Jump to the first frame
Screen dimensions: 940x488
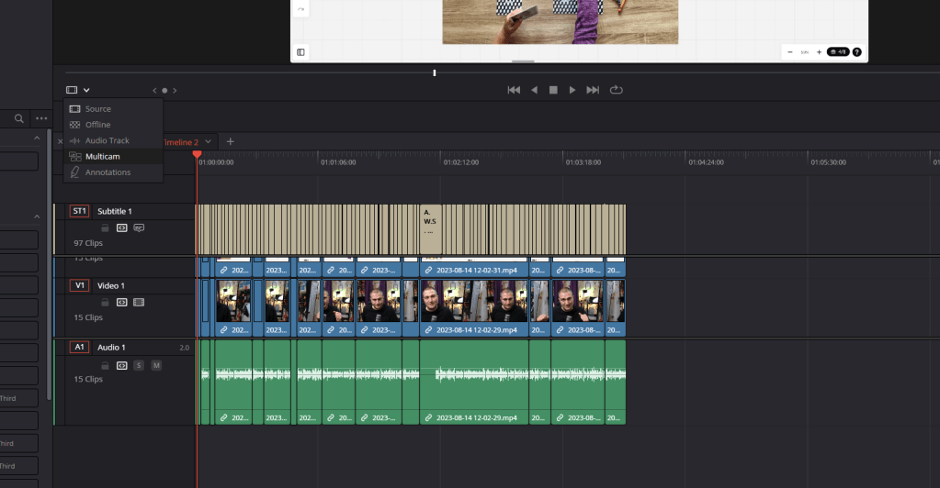(514, 90)
